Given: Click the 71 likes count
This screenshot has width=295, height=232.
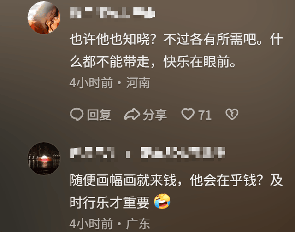Looking at the screenshot, I should coord(205,115).
